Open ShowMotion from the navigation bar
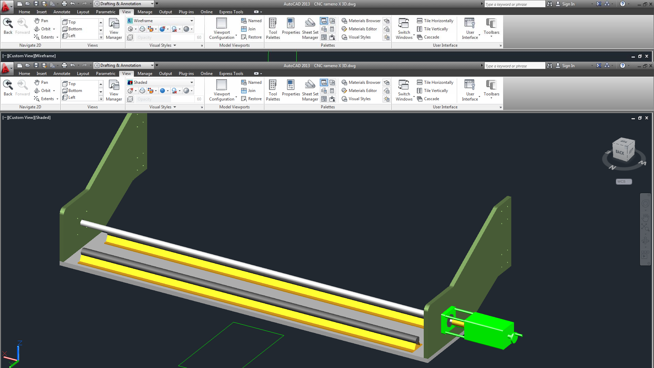Viewport: 654px width, 368px height. 645,254
